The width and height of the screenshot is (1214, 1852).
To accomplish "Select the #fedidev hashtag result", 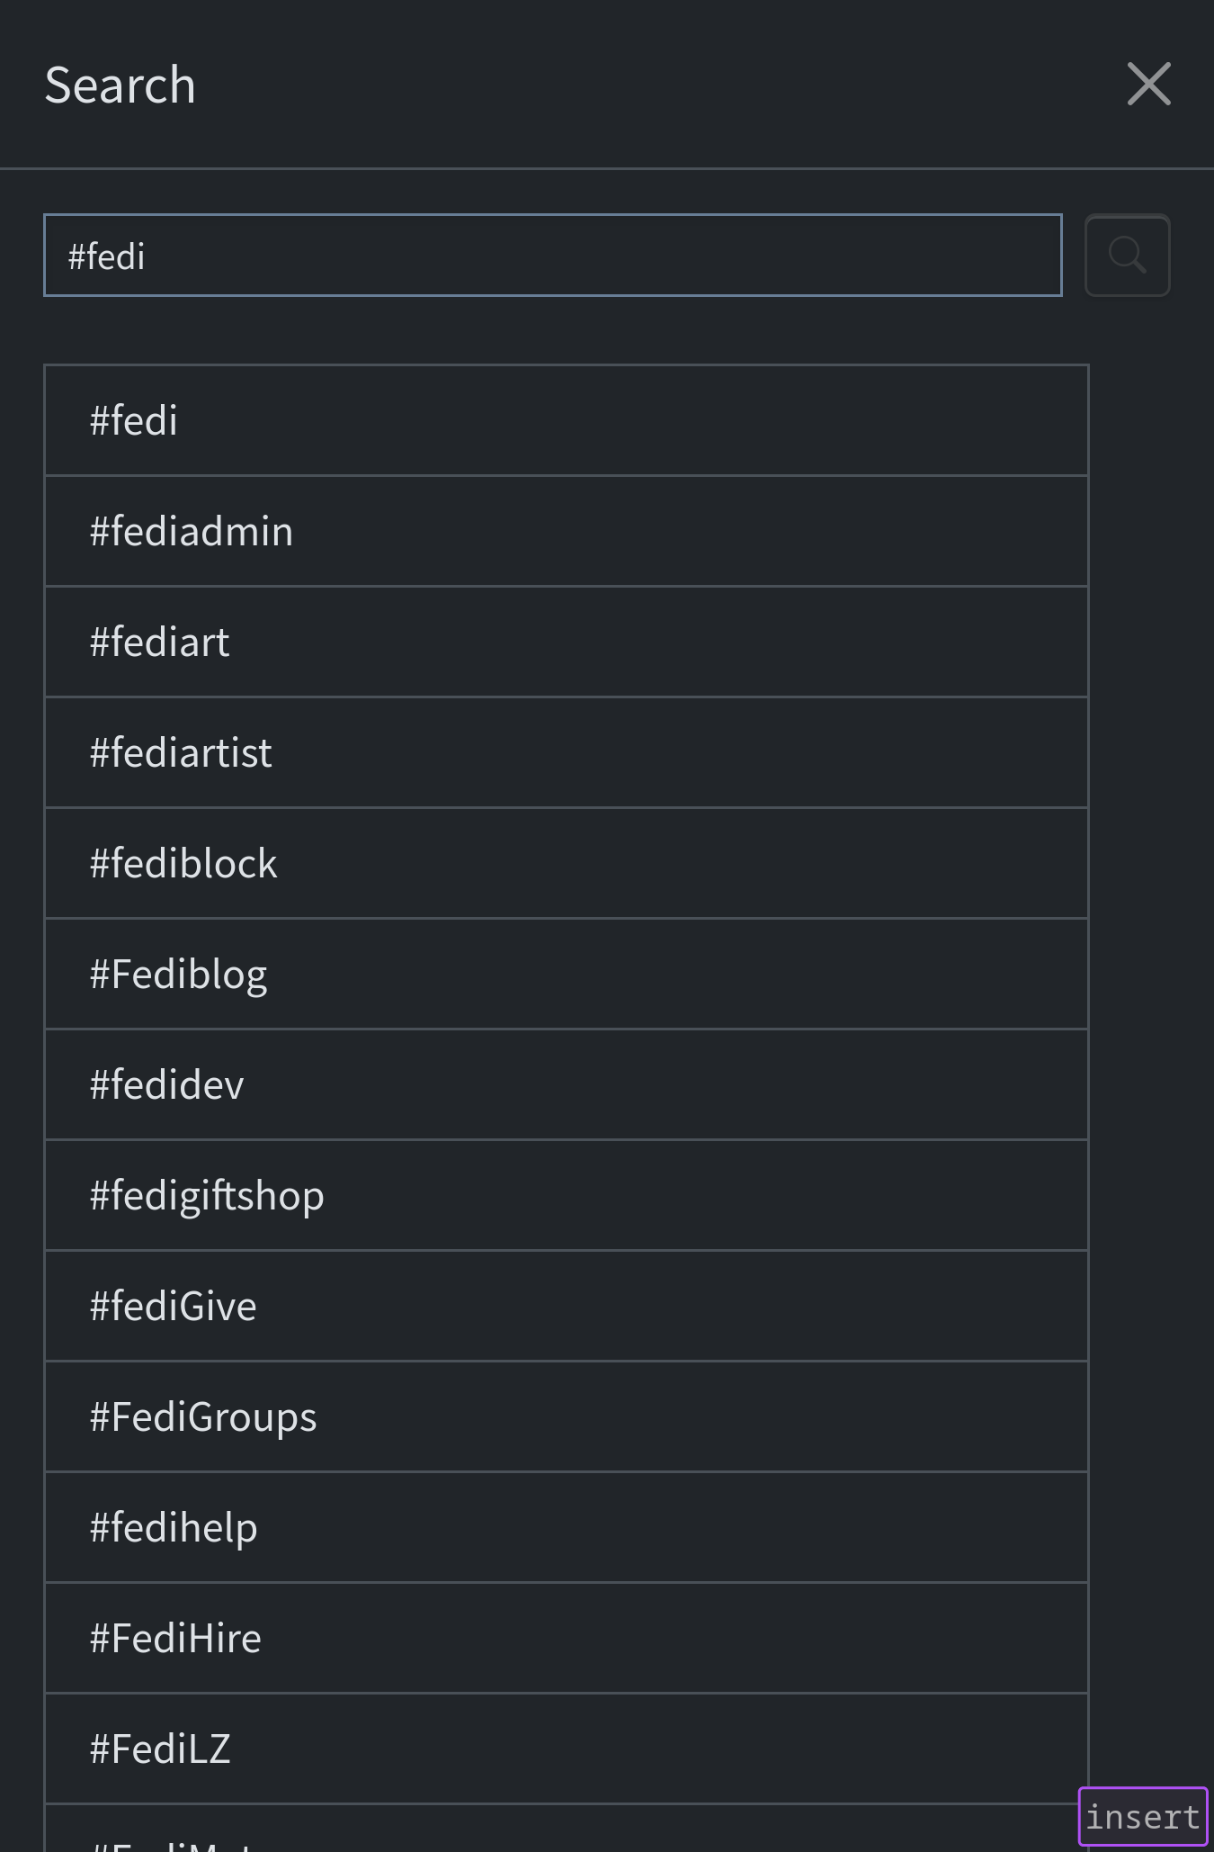I will (x=567, y=1084).
